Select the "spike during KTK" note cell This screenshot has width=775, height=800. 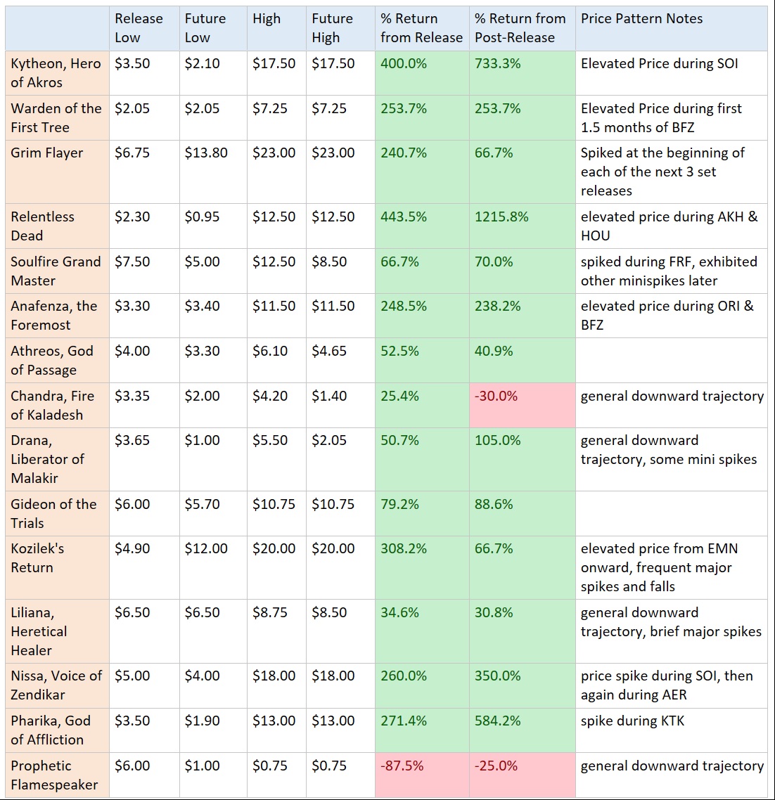pyautogui.click(x=632, y=721)
